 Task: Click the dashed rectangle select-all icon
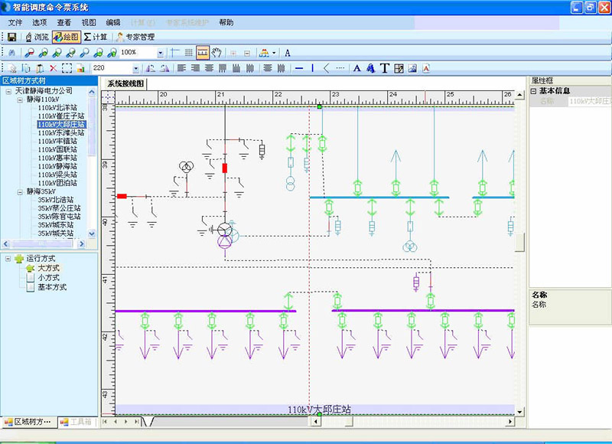(67, 68)
